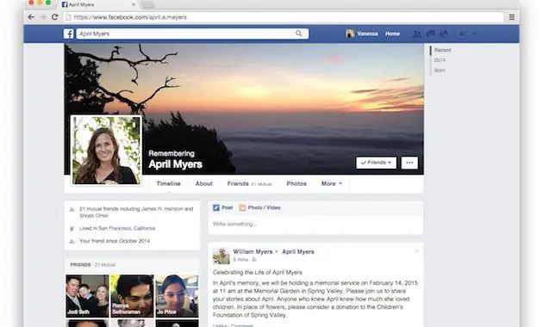Open privacy shortcuts lock icon

tap(463, 34)
